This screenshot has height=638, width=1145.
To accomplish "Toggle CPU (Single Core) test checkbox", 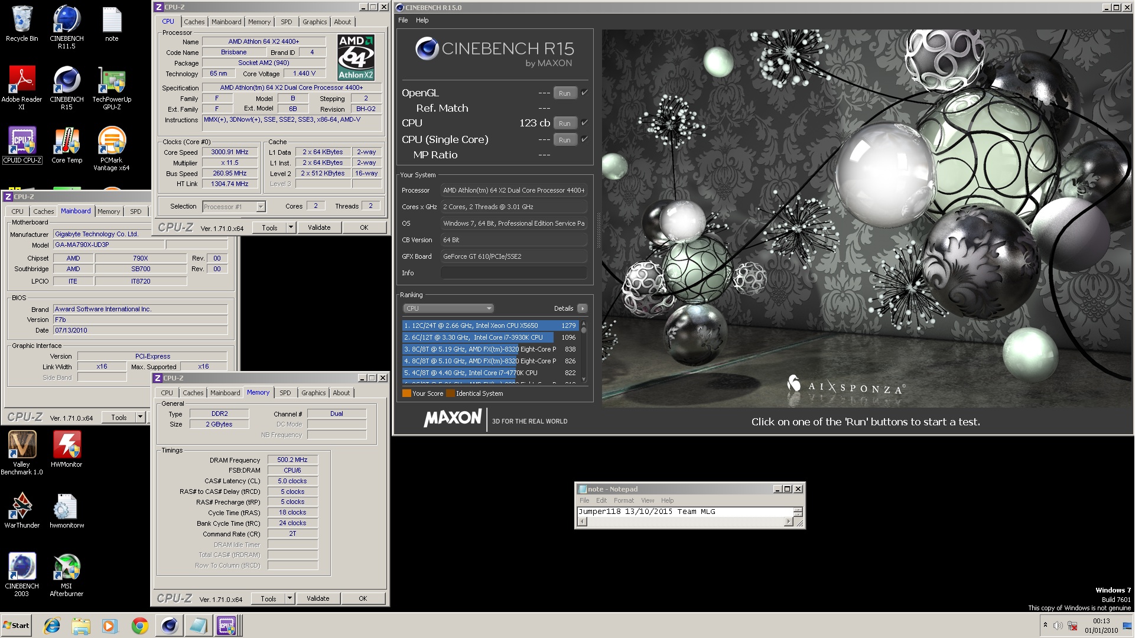I will [x=584, y=139].
